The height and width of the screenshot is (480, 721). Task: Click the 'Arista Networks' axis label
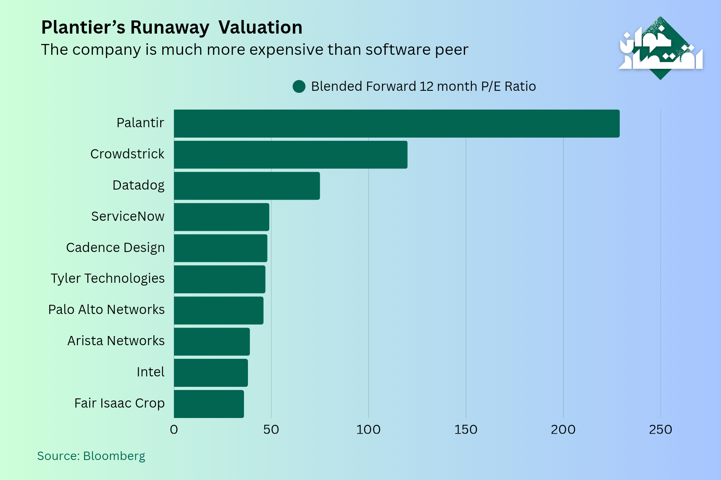click(116, 341)
